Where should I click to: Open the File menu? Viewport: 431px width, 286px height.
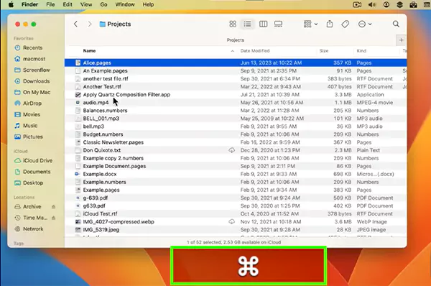click(x=50, y=5)
